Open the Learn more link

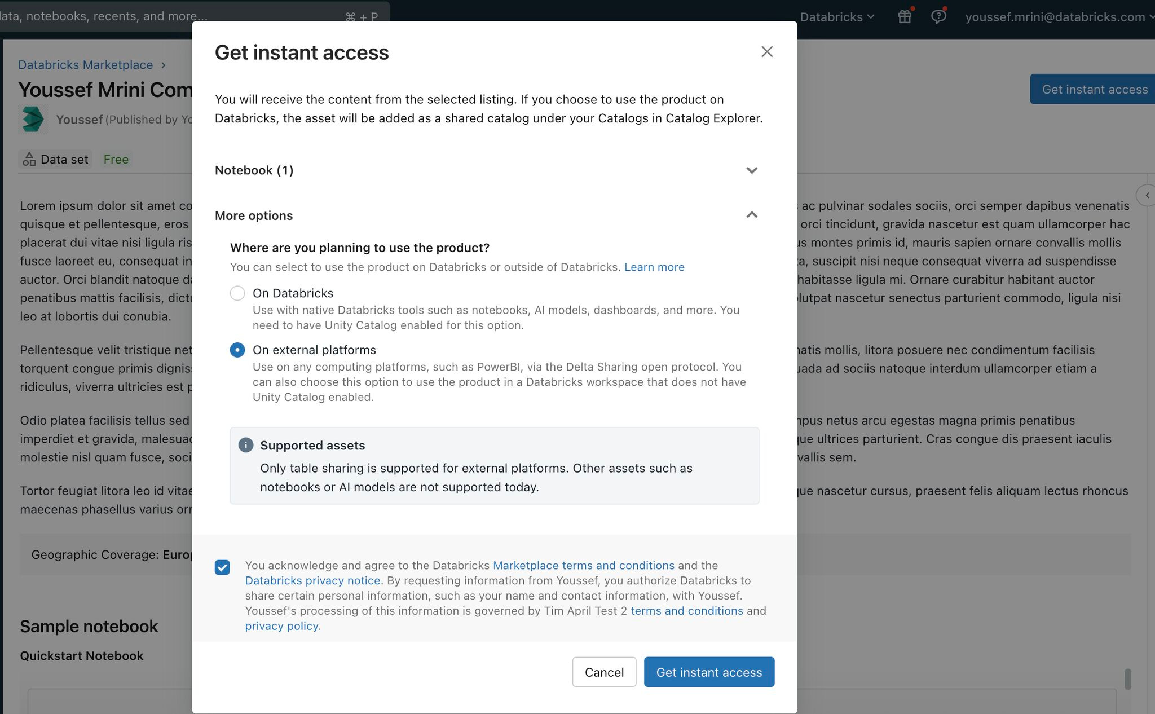click(x=654, y=267)
